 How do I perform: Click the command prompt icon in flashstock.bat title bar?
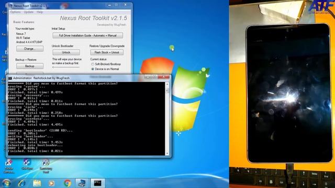pyautogui.click(x=10, y=78)
